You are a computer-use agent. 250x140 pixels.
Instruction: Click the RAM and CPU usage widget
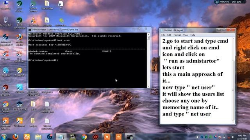click(x=230, y=2)
